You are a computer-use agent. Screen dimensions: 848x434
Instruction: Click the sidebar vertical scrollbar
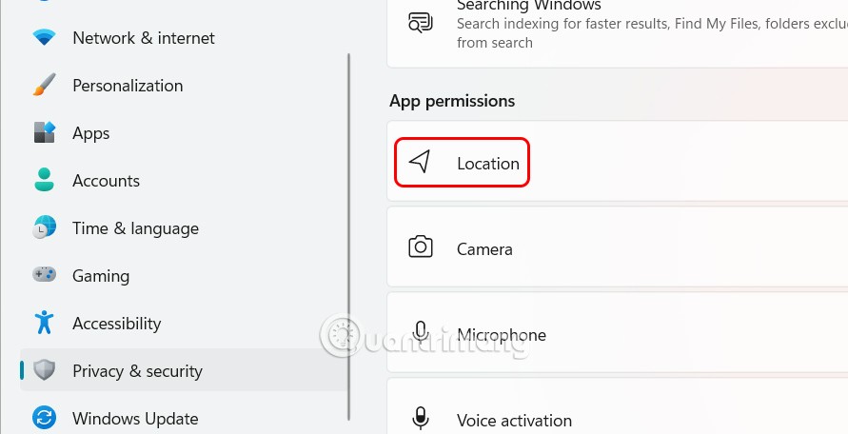pyautogui.click(x=350, y=238)
